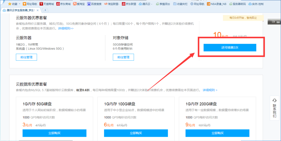Open 百度搜索 bookmark
281x141 pixels.
(95, 4)
